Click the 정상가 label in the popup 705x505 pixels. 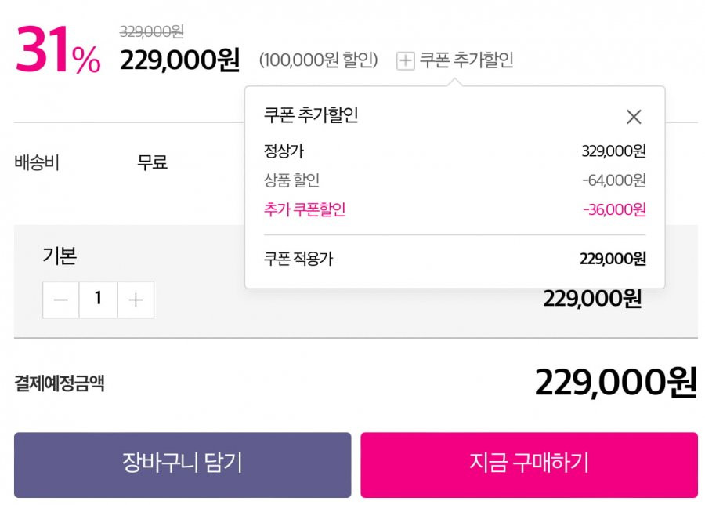click(284, 151)
